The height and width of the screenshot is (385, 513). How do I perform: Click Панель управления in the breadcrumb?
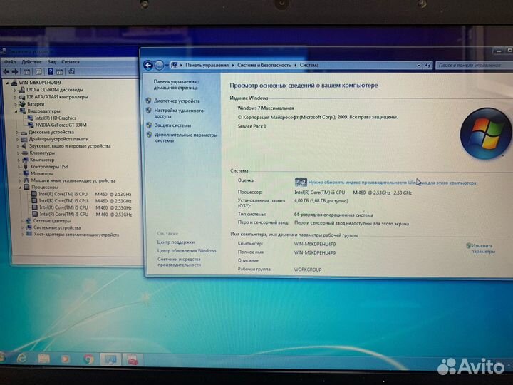[x=207, y=65]
